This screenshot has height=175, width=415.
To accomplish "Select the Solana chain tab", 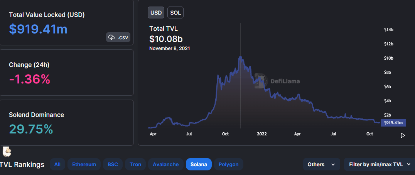I will click(x=198, y=164).
